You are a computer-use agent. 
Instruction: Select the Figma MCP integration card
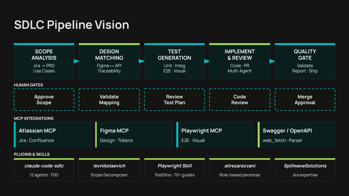coord(134,135)
